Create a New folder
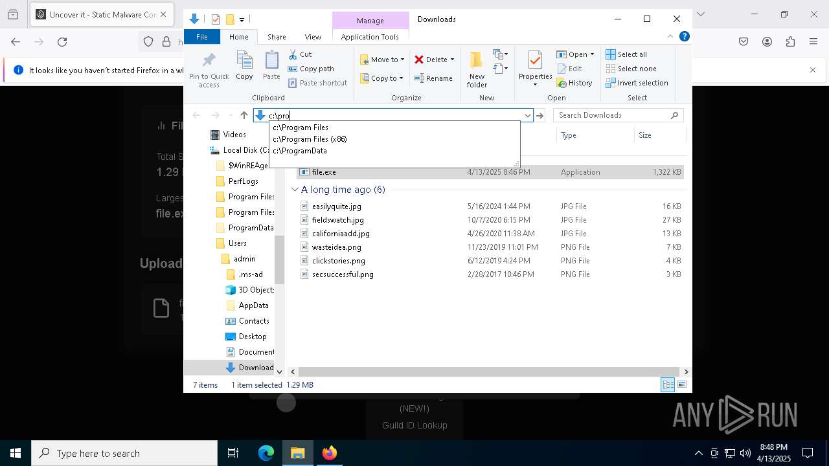 click(477, 69)
